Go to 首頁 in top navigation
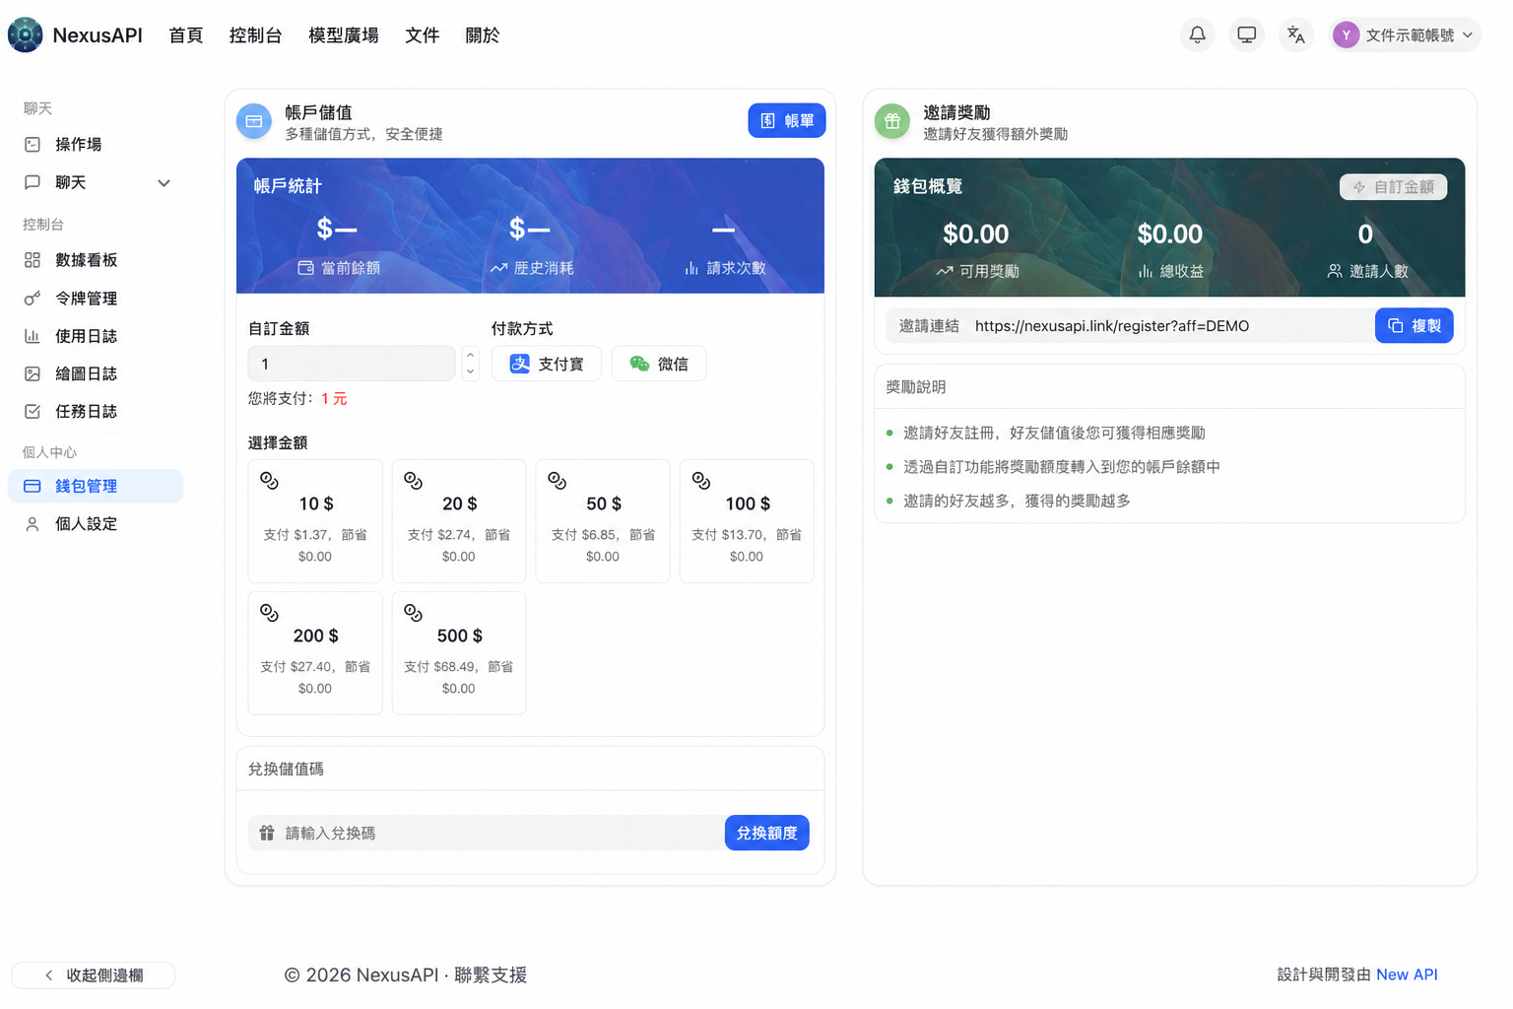The height and width of the screenshot is (1009, 1513). click(x=185, y=35)
